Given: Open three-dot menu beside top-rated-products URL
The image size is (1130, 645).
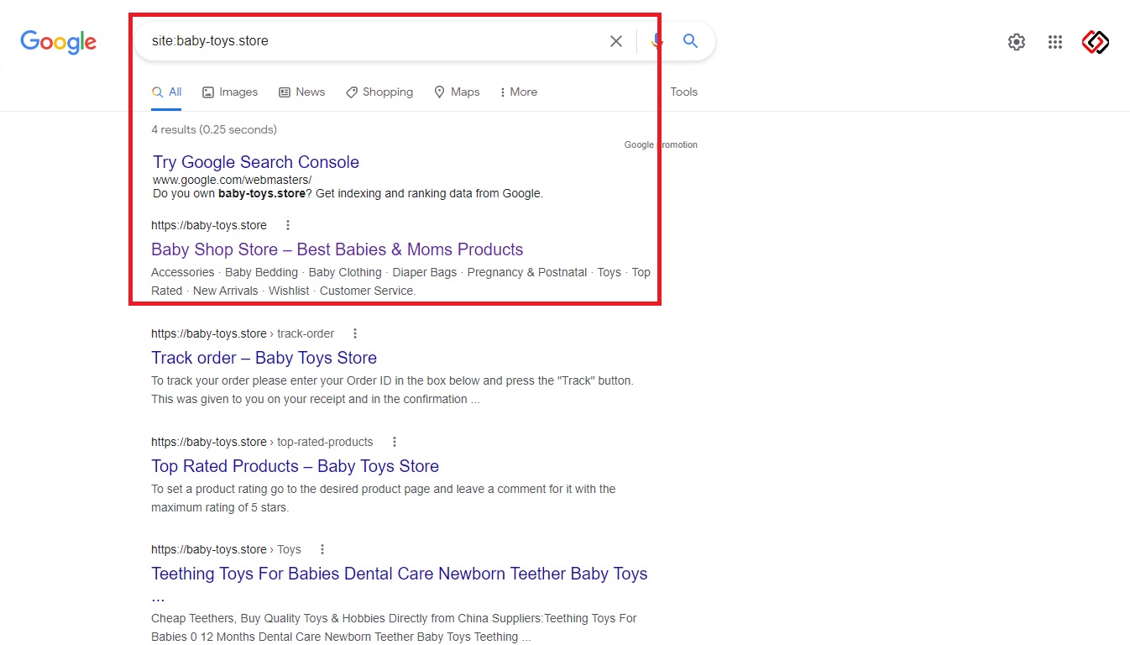Looking at the screenshot, I should 395,442.
